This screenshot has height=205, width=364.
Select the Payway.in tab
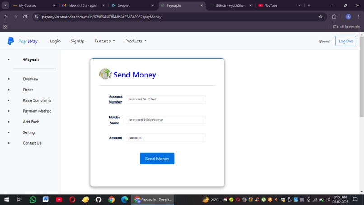tap(182, 5)
